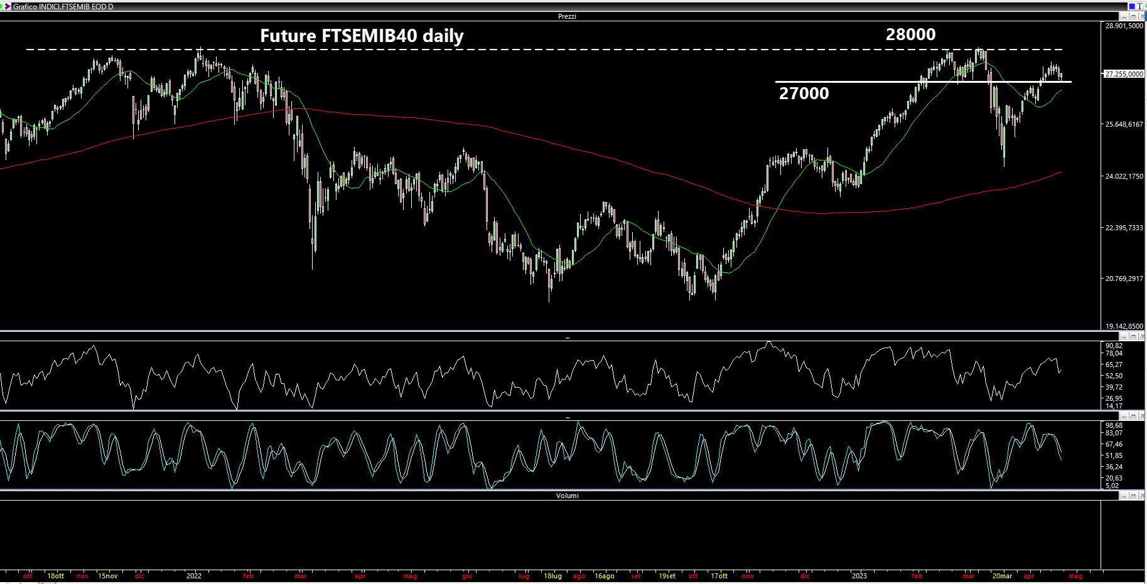This screenshot has height=584, width=1147.
Task: Click the 90,82 RSI scale value
Action: click(x=1114, y=346)
